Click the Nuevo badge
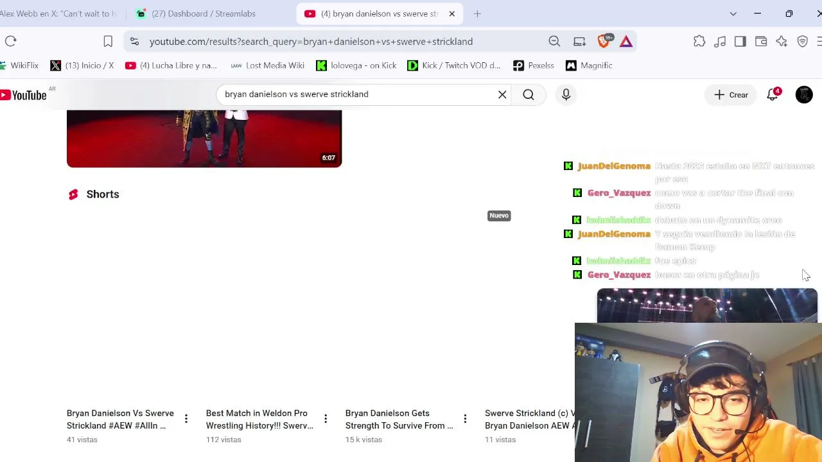This screenshot has height=462, width=822. pos(499,216)
